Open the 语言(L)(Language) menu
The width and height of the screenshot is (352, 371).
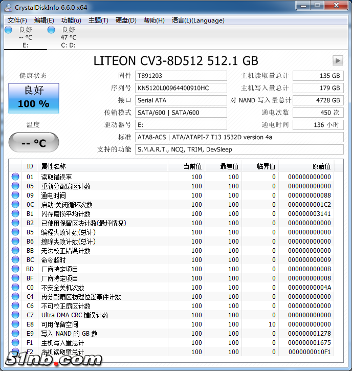click(x=198, y=20)
